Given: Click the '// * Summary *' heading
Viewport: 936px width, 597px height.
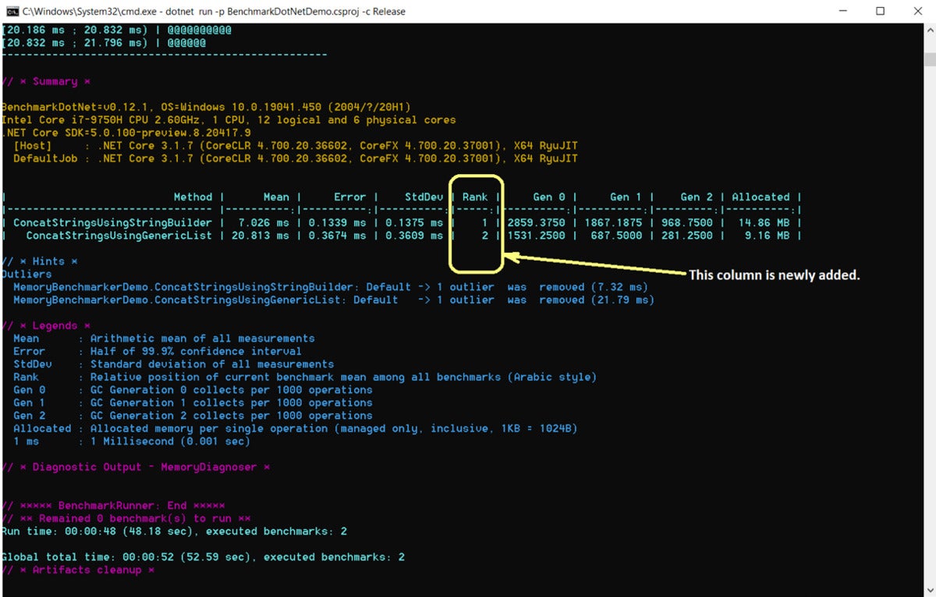Looking at the screenshot, I should (46, 81).
